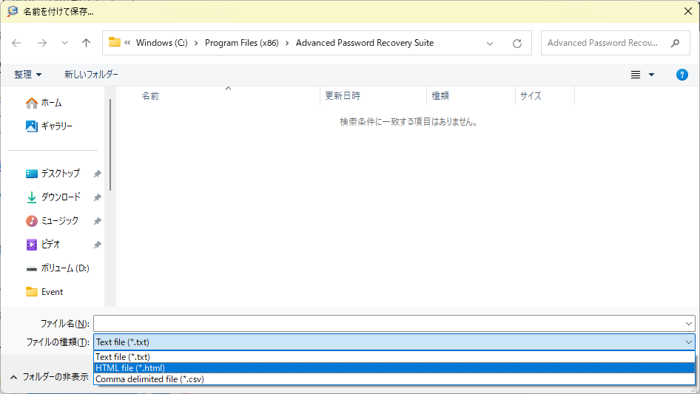
Task: Choose HTML file (*.html) from list
Action: point(130,368)
